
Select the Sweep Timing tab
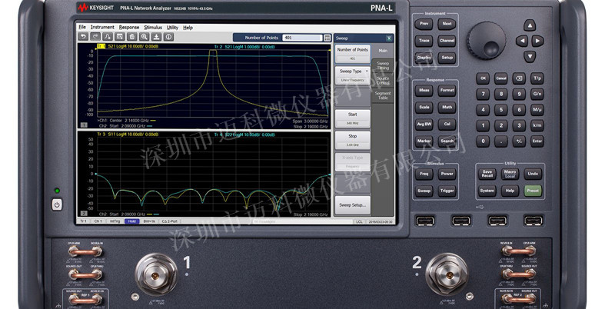point(383,65)
